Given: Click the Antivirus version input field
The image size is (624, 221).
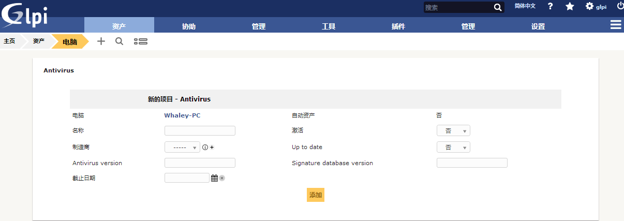Looking at the screenshot, I should (200, 163).
